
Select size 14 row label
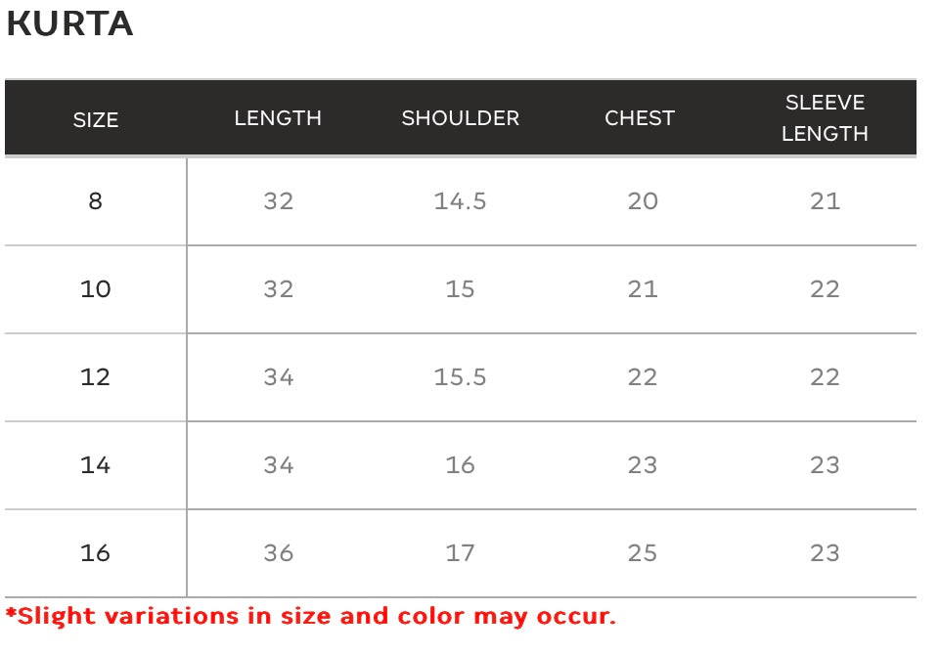[95, 465]
